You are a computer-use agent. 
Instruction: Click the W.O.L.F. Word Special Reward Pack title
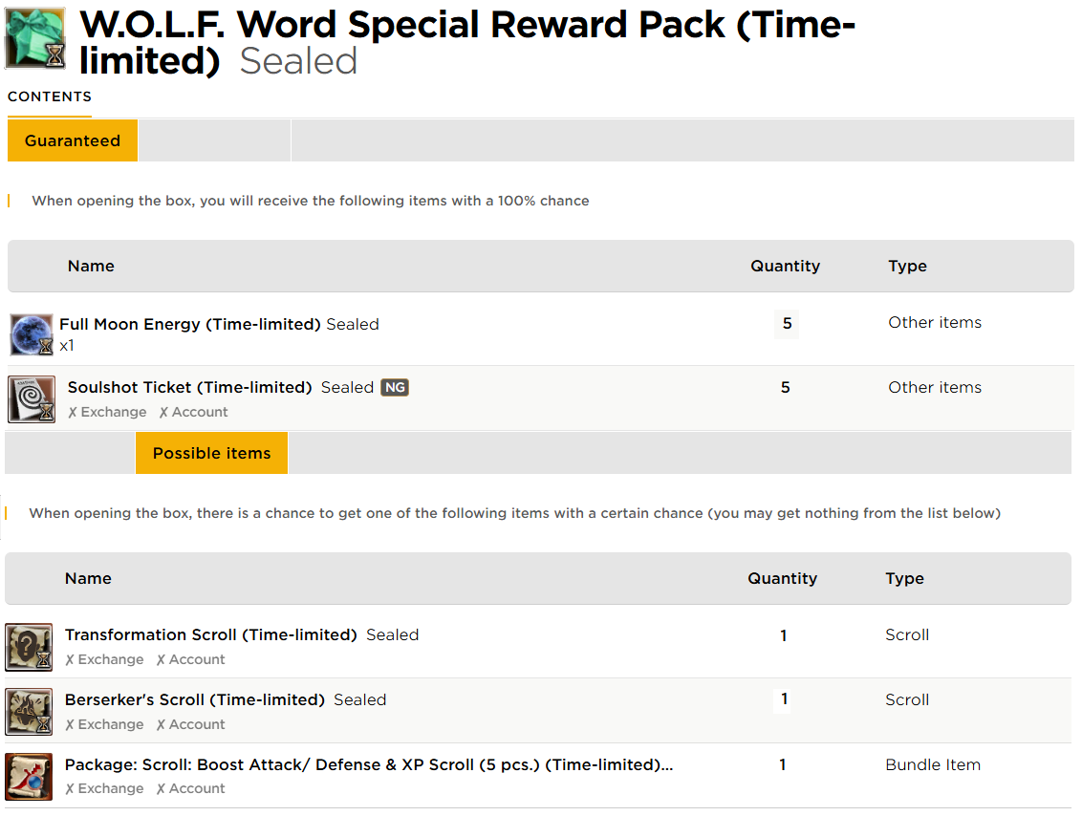pyautogui.click(x=467, y=43)
